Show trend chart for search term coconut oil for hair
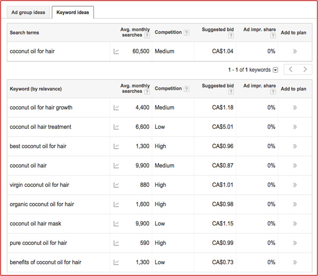The image size is (318, 276). (116, 52)
